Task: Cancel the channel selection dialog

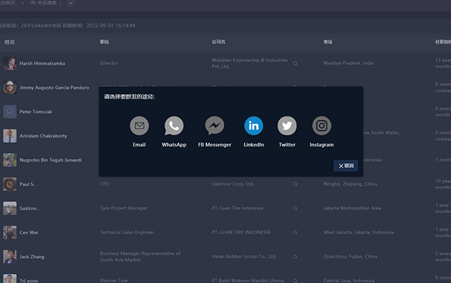Action: click(346, 166)
